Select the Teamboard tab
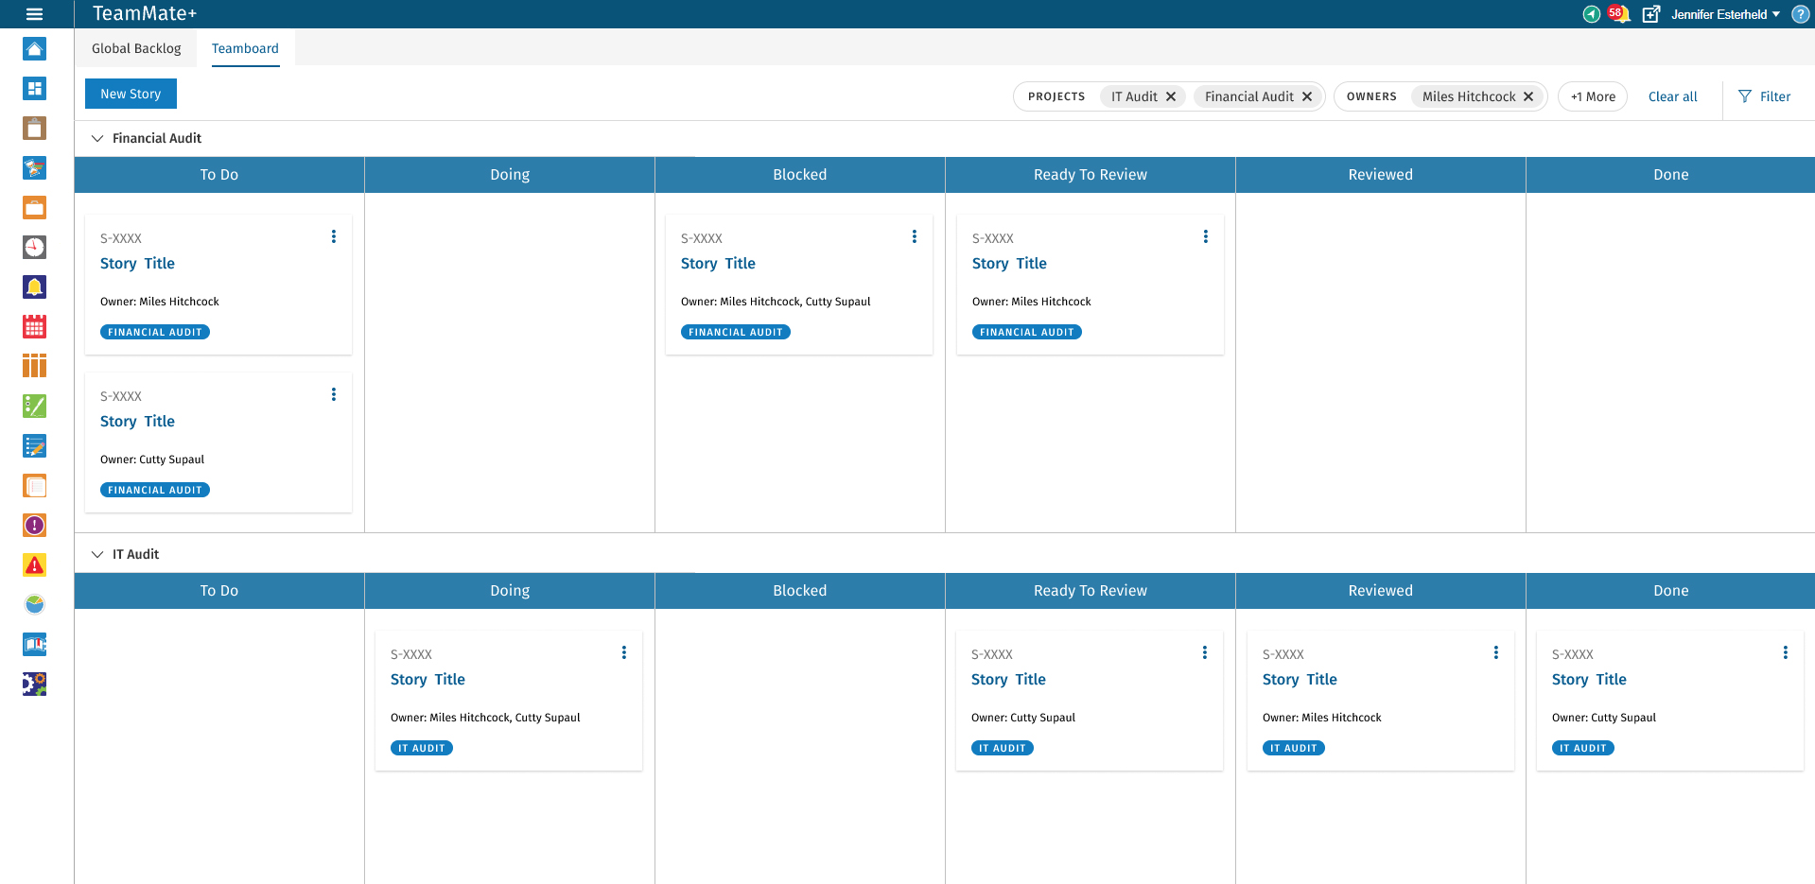Viewport: 1815px width, 884px height. point(245,48)
